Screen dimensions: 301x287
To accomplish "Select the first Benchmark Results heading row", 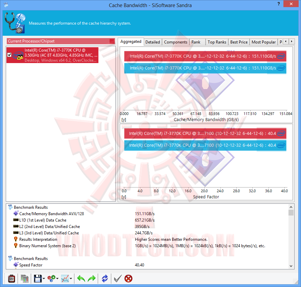I will pyautogui.click(x=31, y=207).
